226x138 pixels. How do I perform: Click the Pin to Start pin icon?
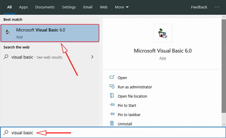point(112,105)
